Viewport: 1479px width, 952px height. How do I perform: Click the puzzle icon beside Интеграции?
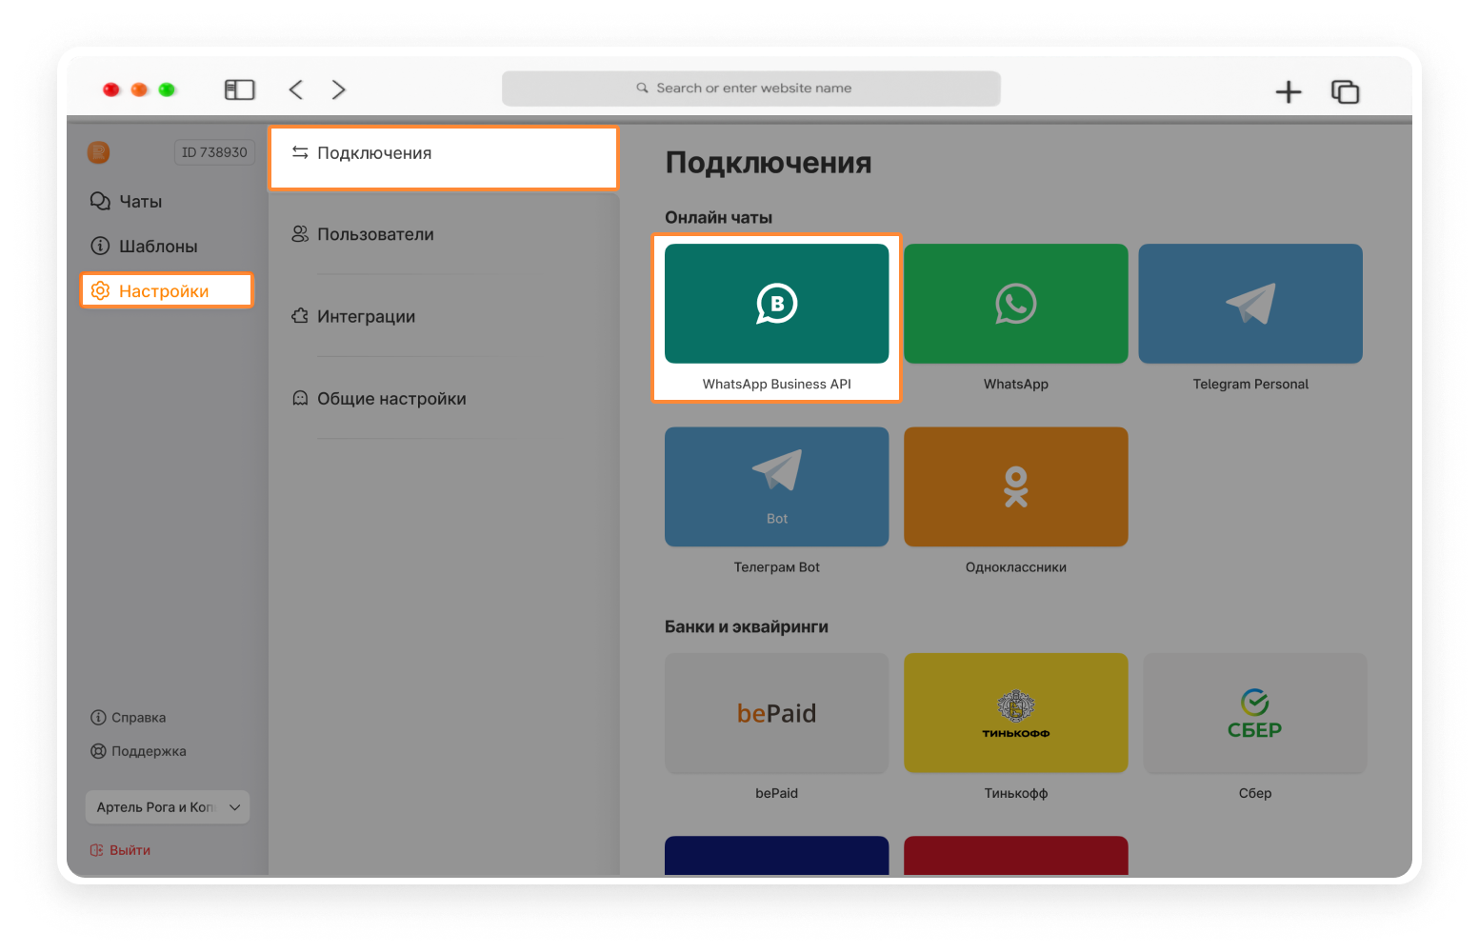(300, 316)
